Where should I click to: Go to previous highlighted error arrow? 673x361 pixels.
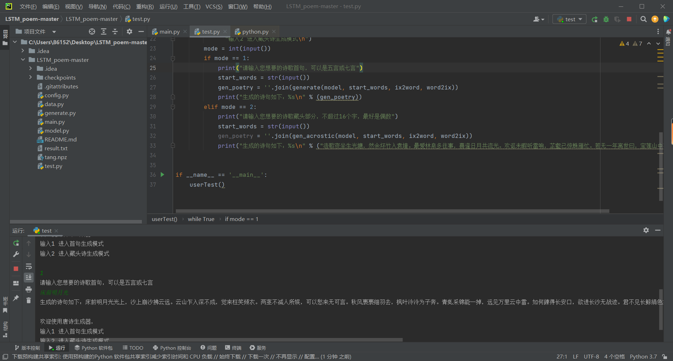[x=649, y=43]
